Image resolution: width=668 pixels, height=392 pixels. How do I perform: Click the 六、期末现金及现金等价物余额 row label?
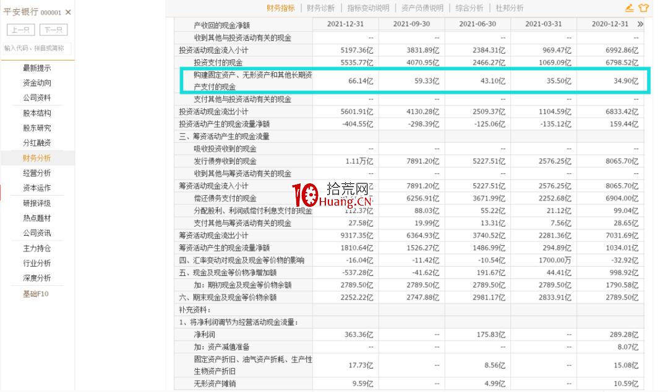[x=228, y=298]
